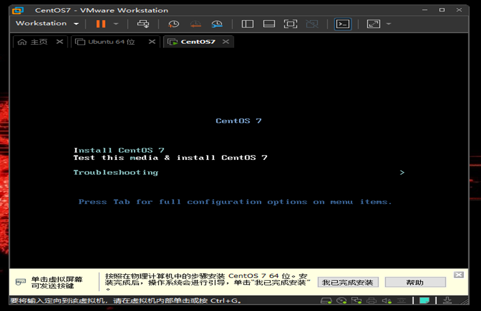Select Install CentOS 7 boot entry
Viewport: 481px width, 311px height.
point(119,150)
